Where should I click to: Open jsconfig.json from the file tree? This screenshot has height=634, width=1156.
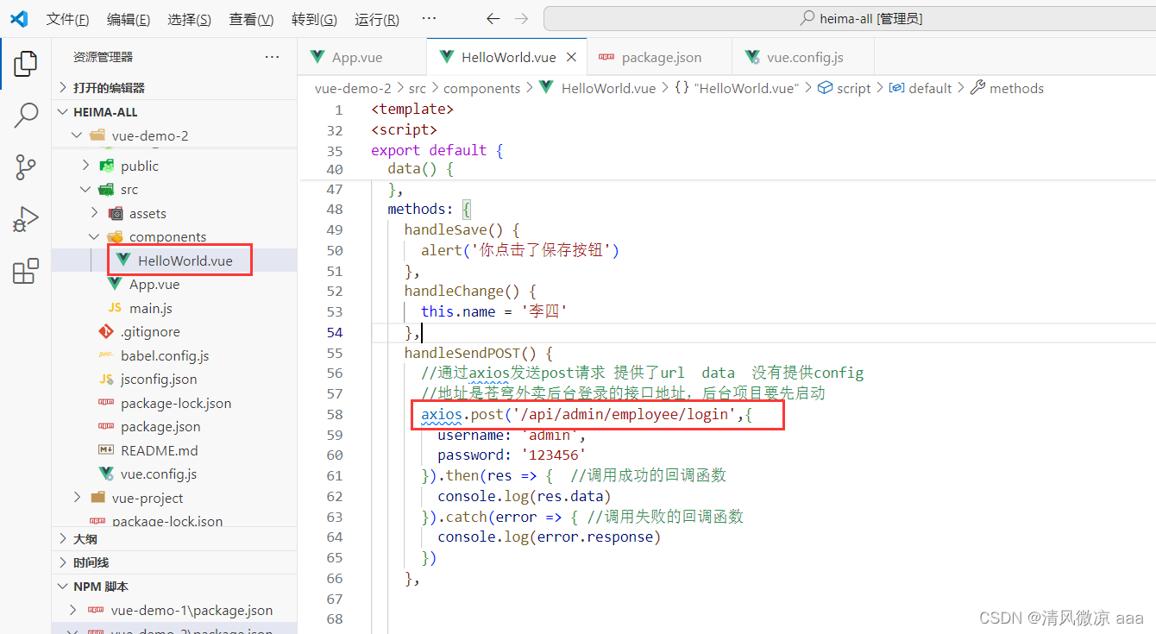click(x=174, y=379)
